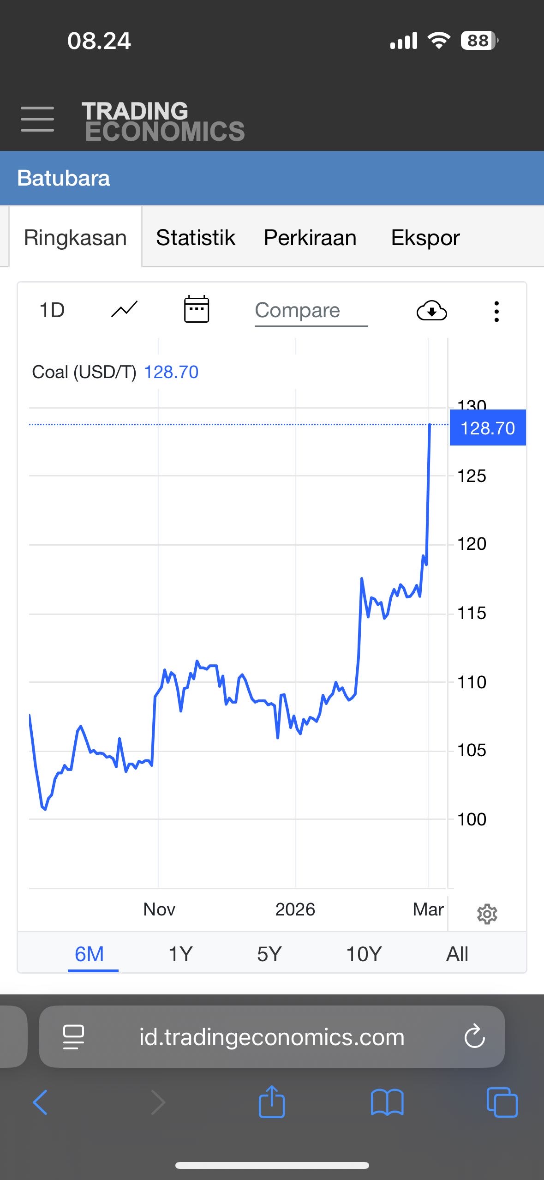The image size is (544, 1180).
Task: Download chart data via cloud icon
Action: 431,311
